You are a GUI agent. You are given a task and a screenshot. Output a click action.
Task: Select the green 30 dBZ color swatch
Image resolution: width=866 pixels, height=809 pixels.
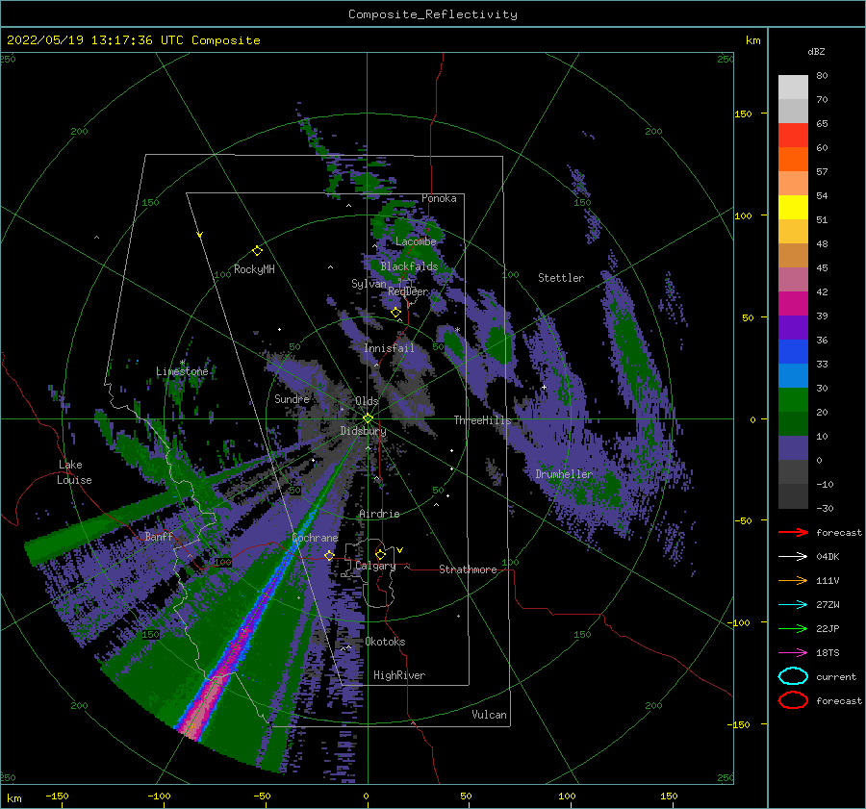coord(793,399)
